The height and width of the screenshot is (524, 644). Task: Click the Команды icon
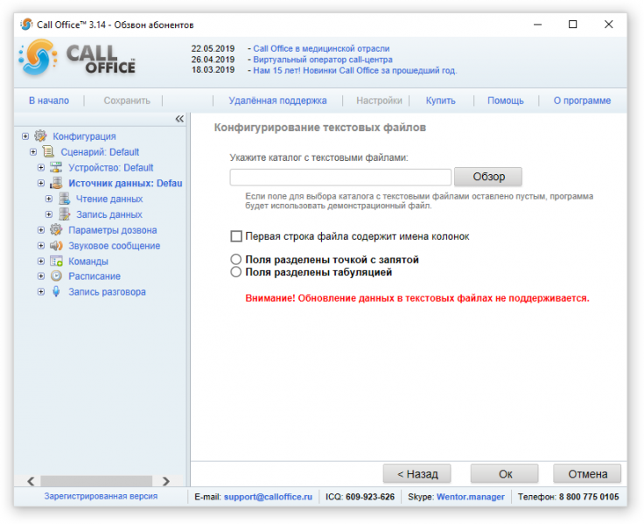(x=56, y=262)
